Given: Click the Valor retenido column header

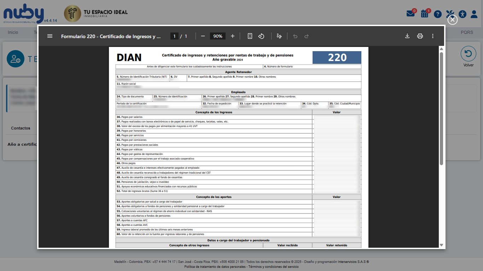Looking at the screenshot, I should (x=337, y=245).
